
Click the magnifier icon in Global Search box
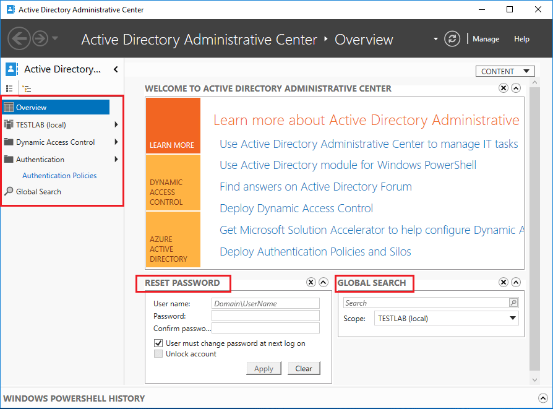[x=513, y=303]
